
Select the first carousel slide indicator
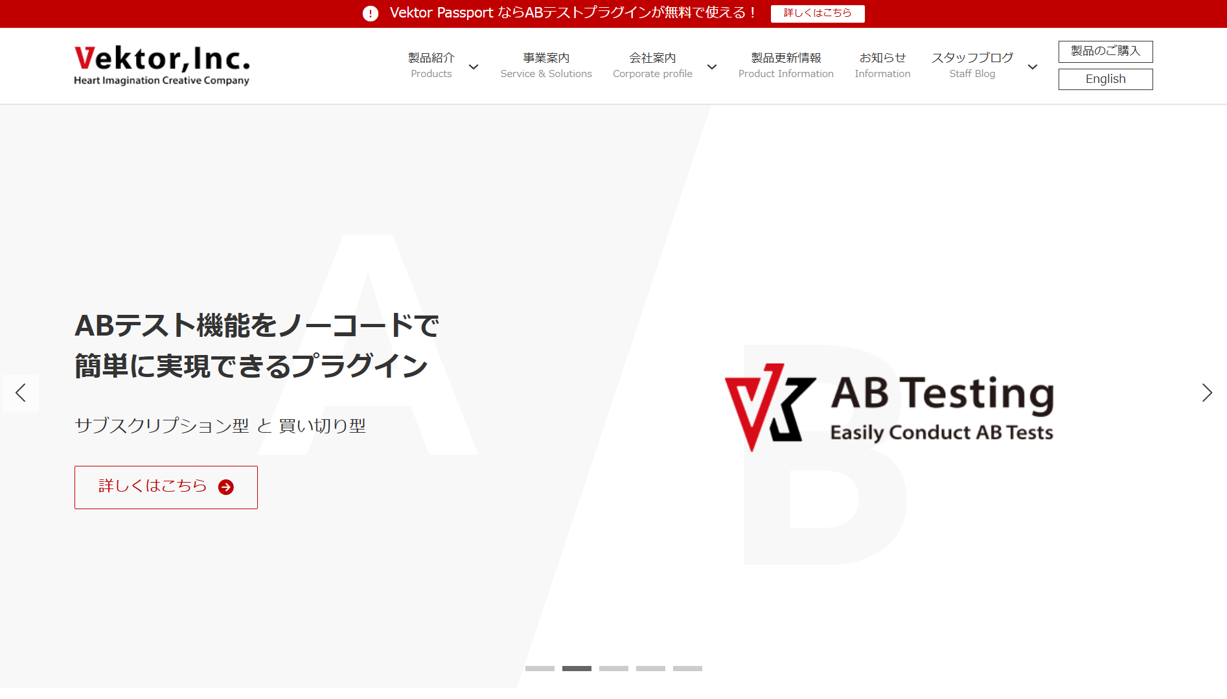coord(540,668)
